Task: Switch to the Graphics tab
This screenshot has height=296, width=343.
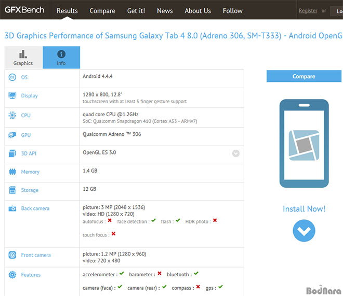Action: coord(23,58)
